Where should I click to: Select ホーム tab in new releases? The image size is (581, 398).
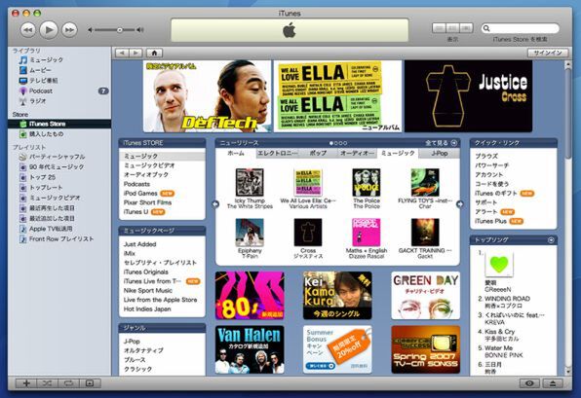tap(236, 153)
